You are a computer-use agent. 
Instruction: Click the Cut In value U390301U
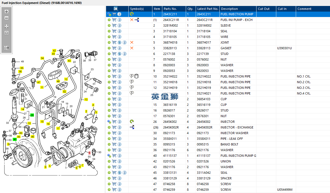click(284, 48)
